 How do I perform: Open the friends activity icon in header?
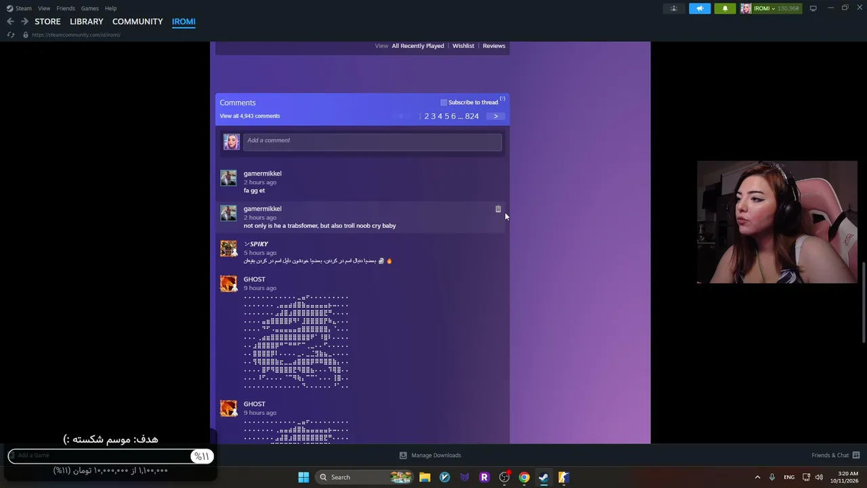pyautogui.click(x=673, y=8)
